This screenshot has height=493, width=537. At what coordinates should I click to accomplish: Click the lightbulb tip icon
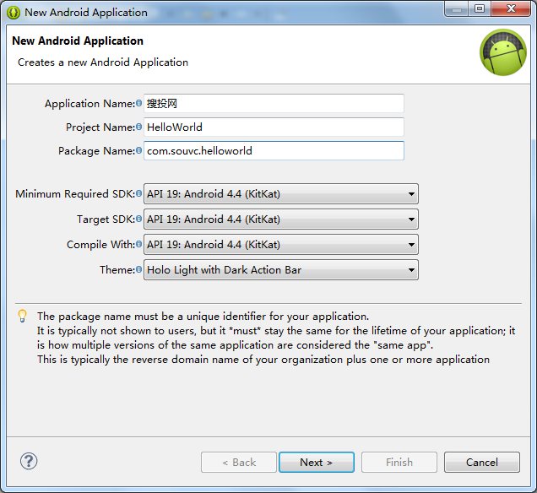(x=22, y=316)
